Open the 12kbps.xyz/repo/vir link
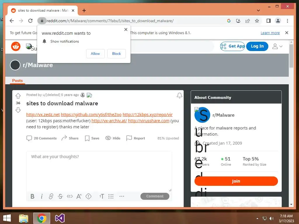Screen dimensions: 299x224 coord(147,115)
